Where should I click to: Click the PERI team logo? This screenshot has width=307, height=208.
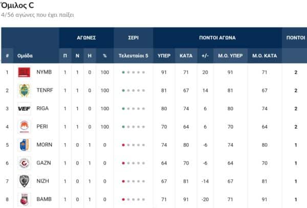pyautogui.click(x=24, y=127)
